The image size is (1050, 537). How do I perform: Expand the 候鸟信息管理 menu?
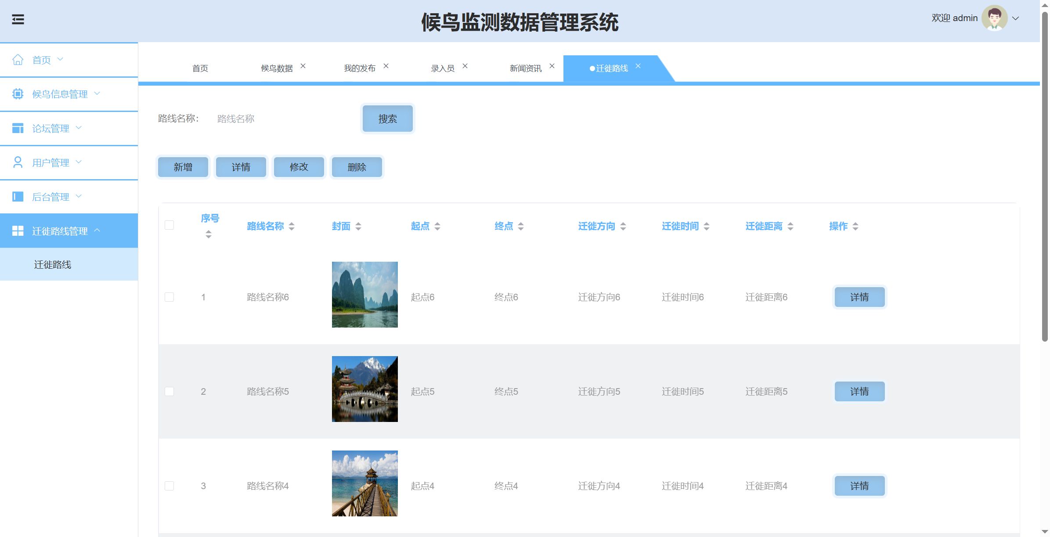point(97,94)
